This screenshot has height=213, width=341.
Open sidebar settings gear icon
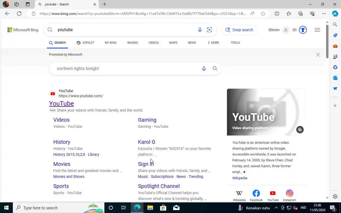(x=335, y=196)
